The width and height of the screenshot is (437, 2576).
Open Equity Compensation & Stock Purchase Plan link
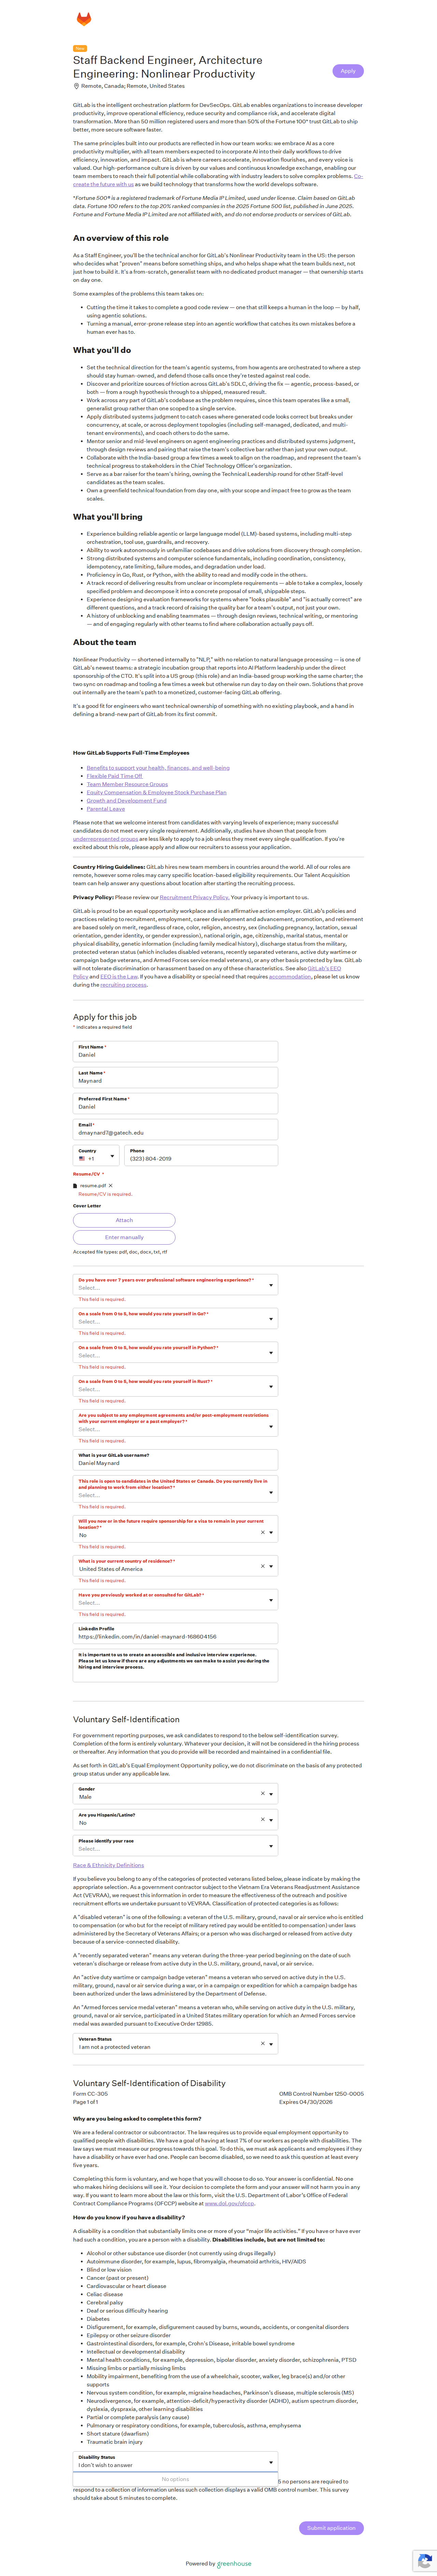pos(157,792)
